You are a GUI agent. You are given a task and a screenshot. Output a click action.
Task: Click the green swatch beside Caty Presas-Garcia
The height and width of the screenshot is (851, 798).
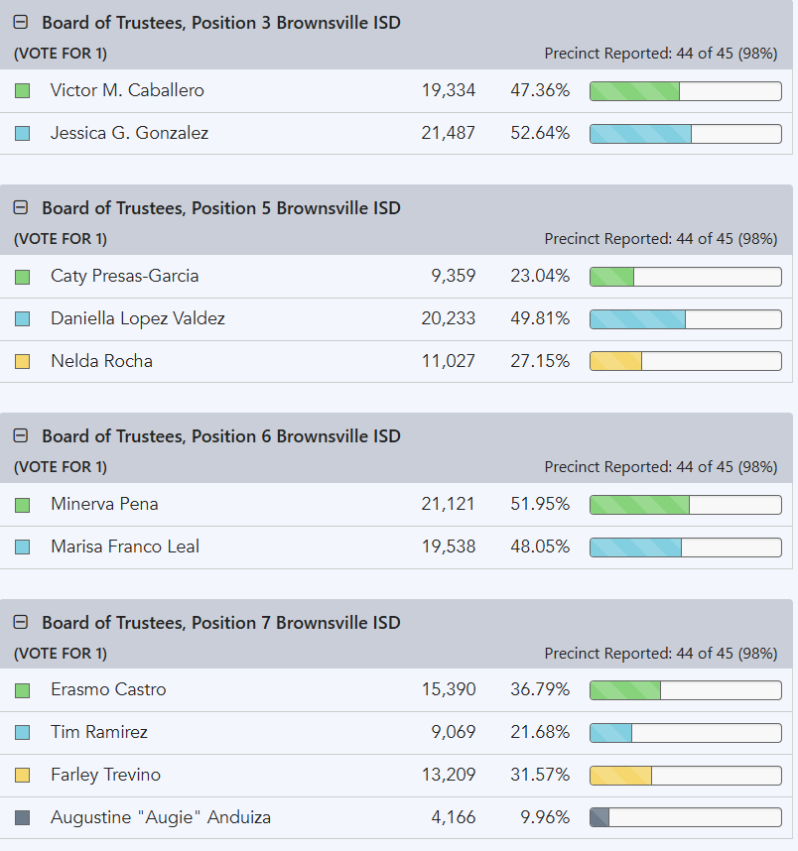tap(22, 277)
